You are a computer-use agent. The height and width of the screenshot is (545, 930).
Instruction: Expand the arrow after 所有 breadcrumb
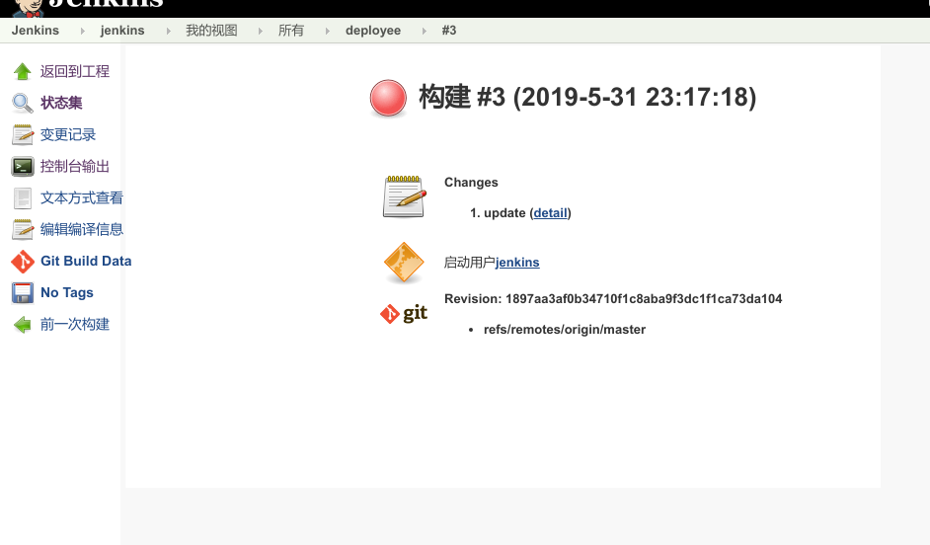[328, 31]
